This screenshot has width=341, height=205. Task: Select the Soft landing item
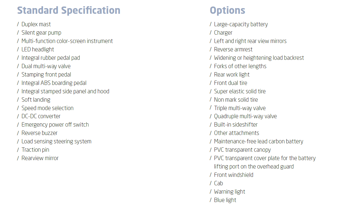[x=36, y=100]
